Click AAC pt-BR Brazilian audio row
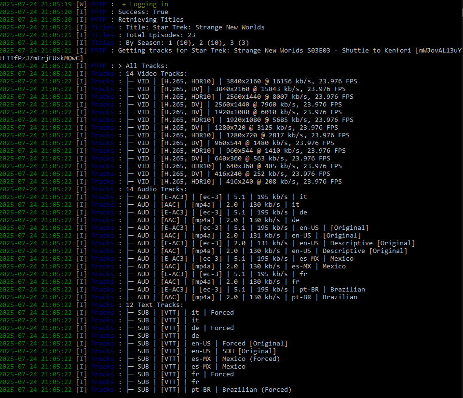 click(242, 297)
